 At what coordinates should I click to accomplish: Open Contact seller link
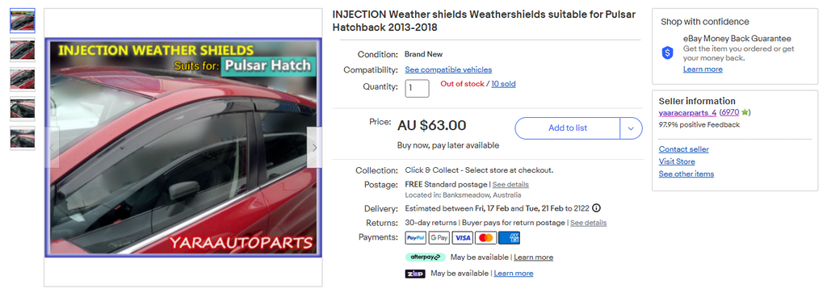point(683,149)
